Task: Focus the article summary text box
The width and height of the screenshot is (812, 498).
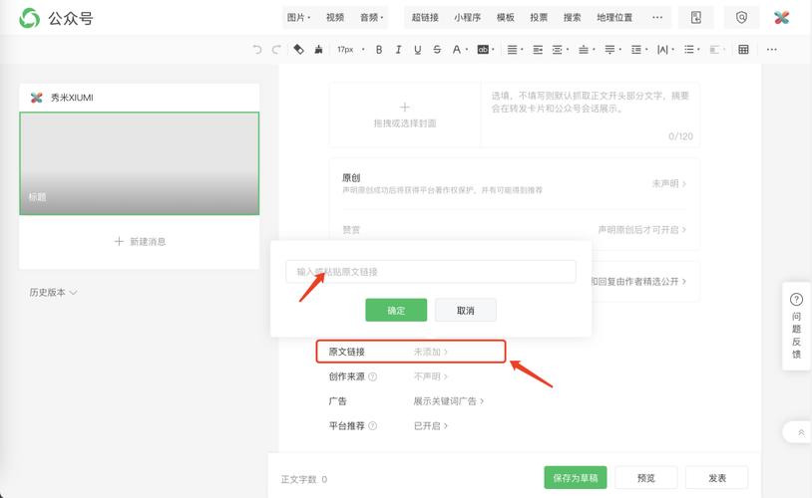Action: [x=591, y=115]
